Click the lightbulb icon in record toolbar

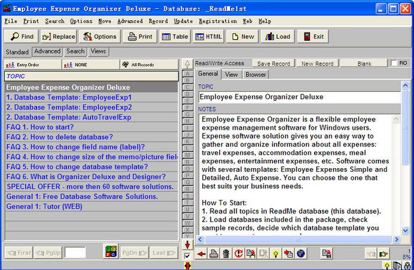[276, 254]
